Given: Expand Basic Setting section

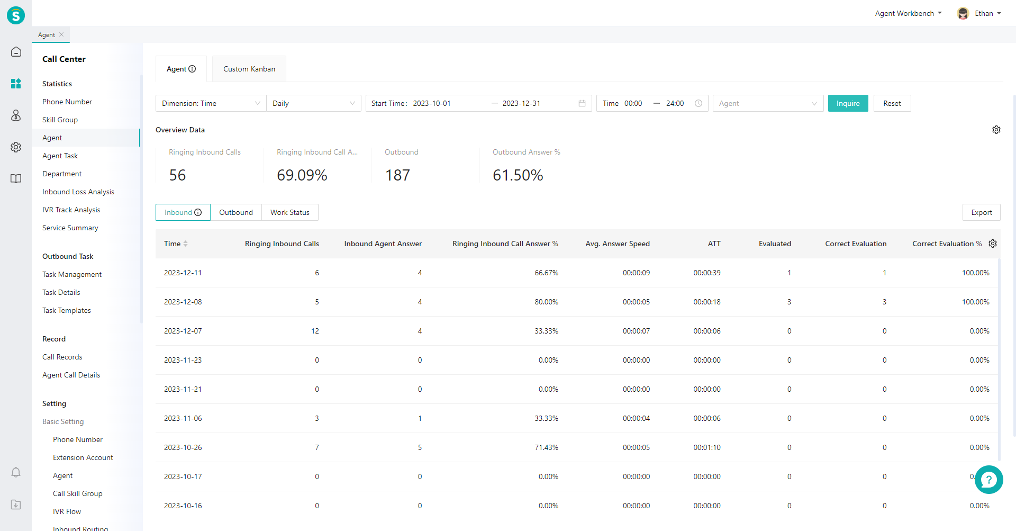Looking at the screenshot, I should [x=63, y=421].
